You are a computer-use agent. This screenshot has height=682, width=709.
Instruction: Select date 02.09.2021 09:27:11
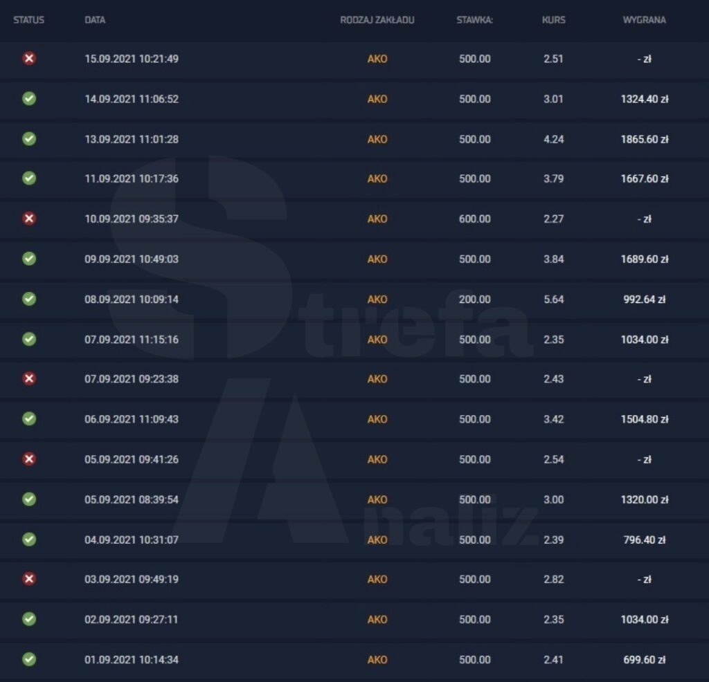(x=132, y=619)
